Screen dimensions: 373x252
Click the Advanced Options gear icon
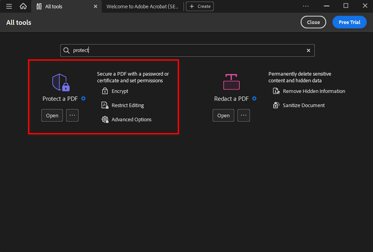(105, 119)
